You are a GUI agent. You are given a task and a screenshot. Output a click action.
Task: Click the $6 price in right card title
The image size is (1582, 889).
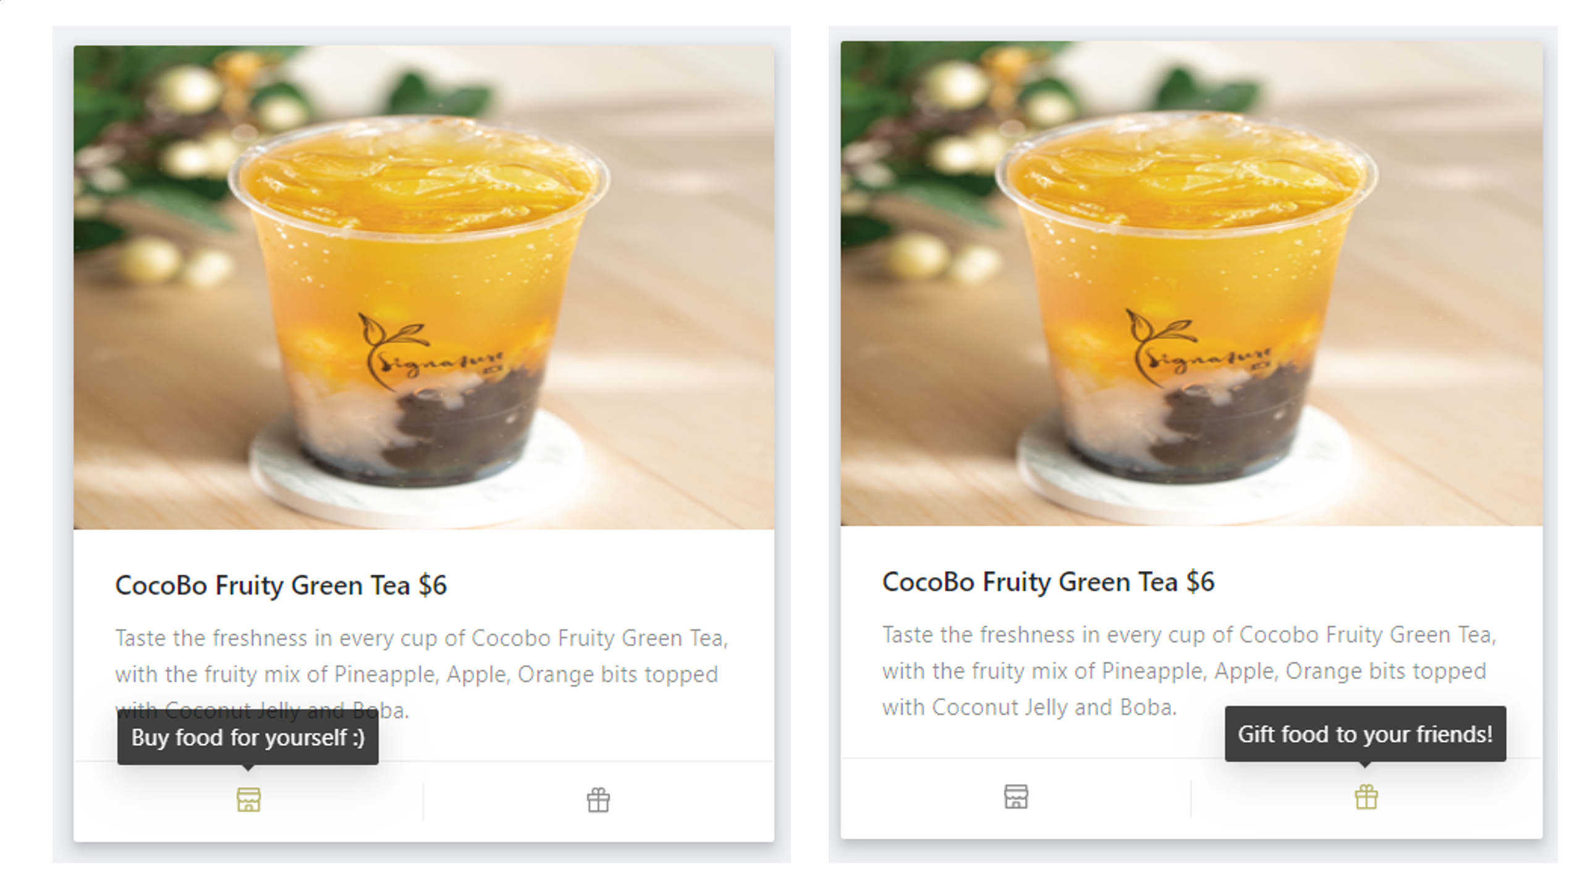[x=1200, y=582]
